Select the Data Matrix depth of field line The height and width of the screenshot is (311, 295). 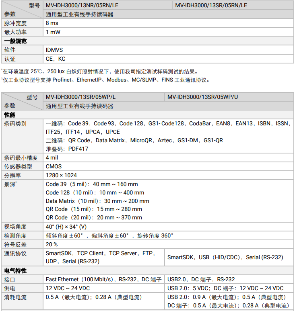pos(97,201)
